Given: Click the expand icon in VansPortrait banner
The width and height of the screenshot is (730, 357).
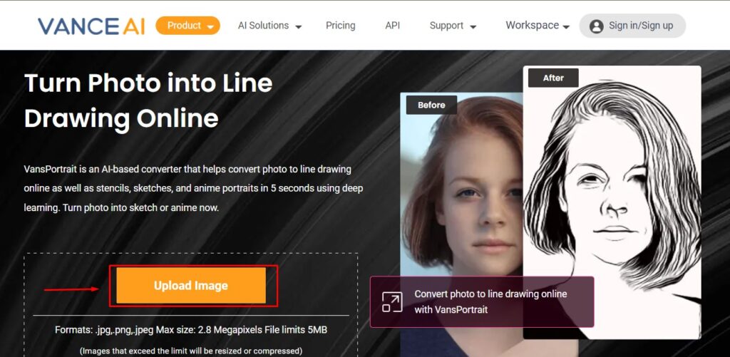Looking at the screenshot, I should [x=392, y=301].
